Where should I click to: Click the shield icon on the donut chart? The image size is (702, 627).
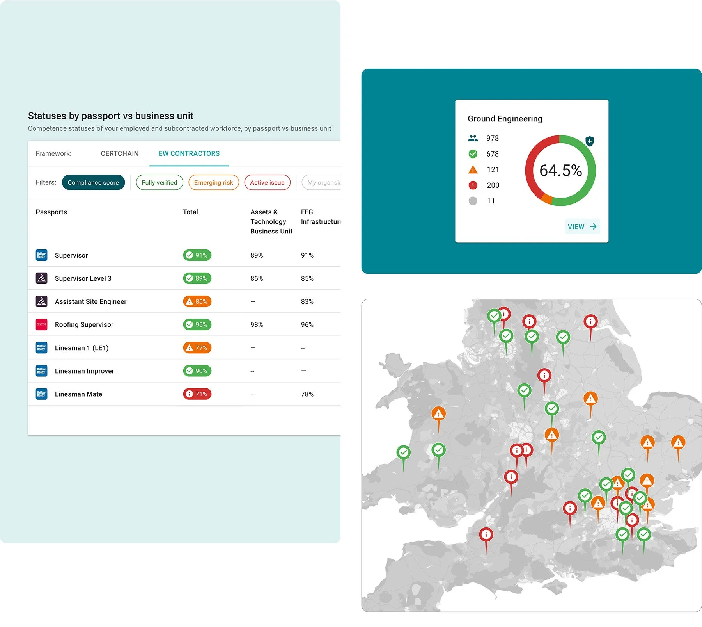pos(590,142)
